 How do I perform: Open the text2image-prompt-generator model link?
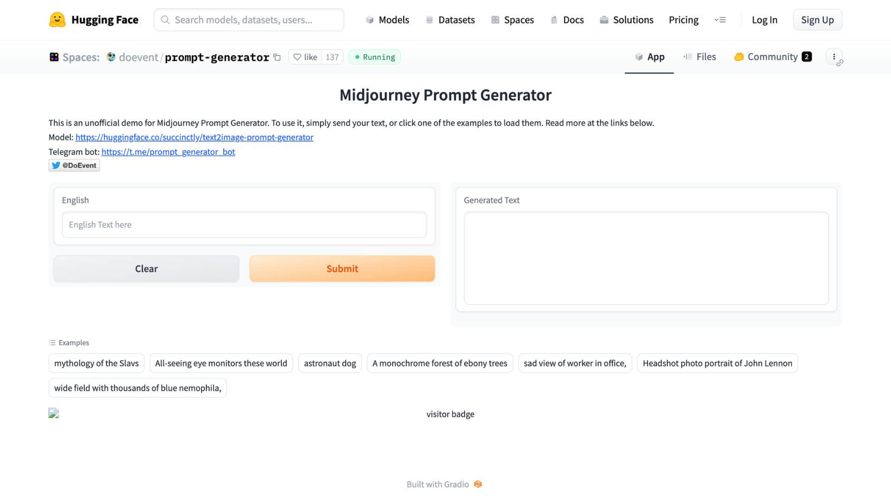pos(194,137)
